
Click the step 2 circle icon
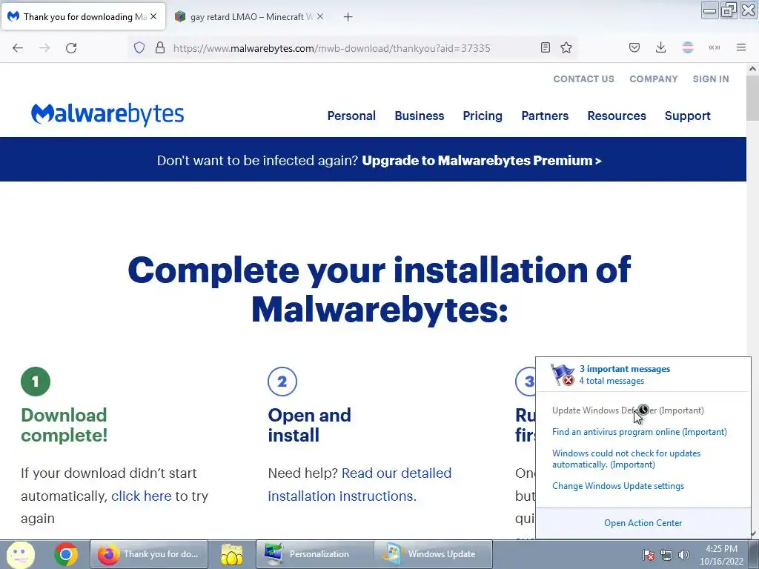(x=282, y=382)
